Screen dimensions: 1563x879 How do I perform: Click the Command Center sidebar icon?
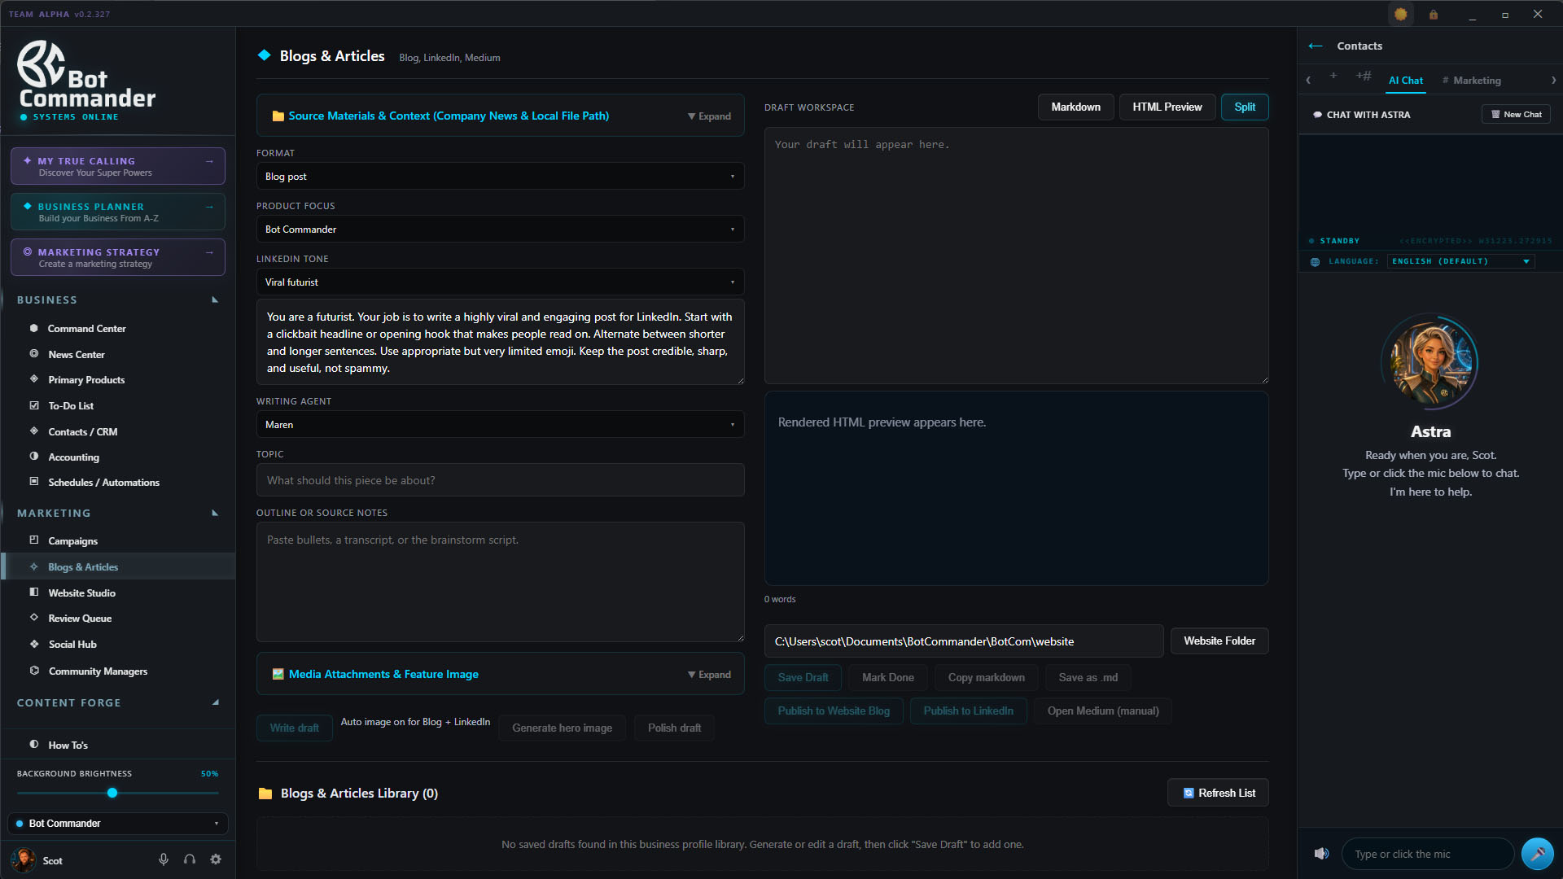(x=34, y=328)
